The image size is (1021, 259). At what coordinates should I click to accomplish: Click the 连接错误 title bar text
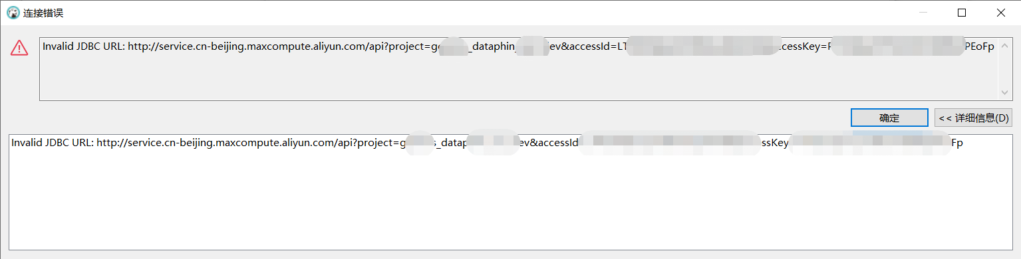pyautogui.click(x=44, y=13)
